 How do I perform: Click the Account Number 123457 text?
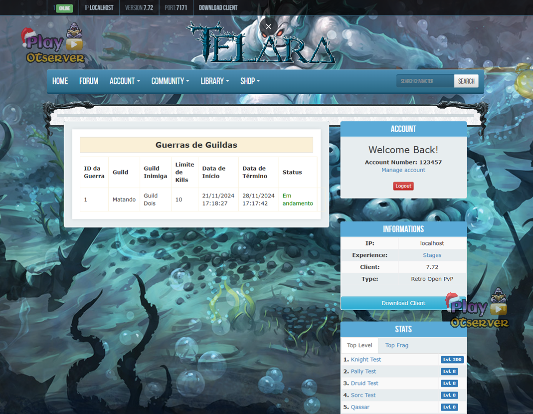[x=403, y=162]
